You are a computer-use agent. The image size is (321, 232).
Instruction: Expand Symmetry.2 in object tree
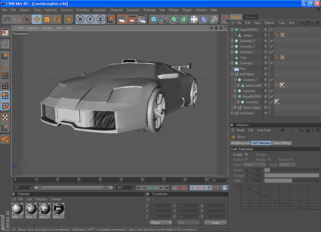coord(232,46)
